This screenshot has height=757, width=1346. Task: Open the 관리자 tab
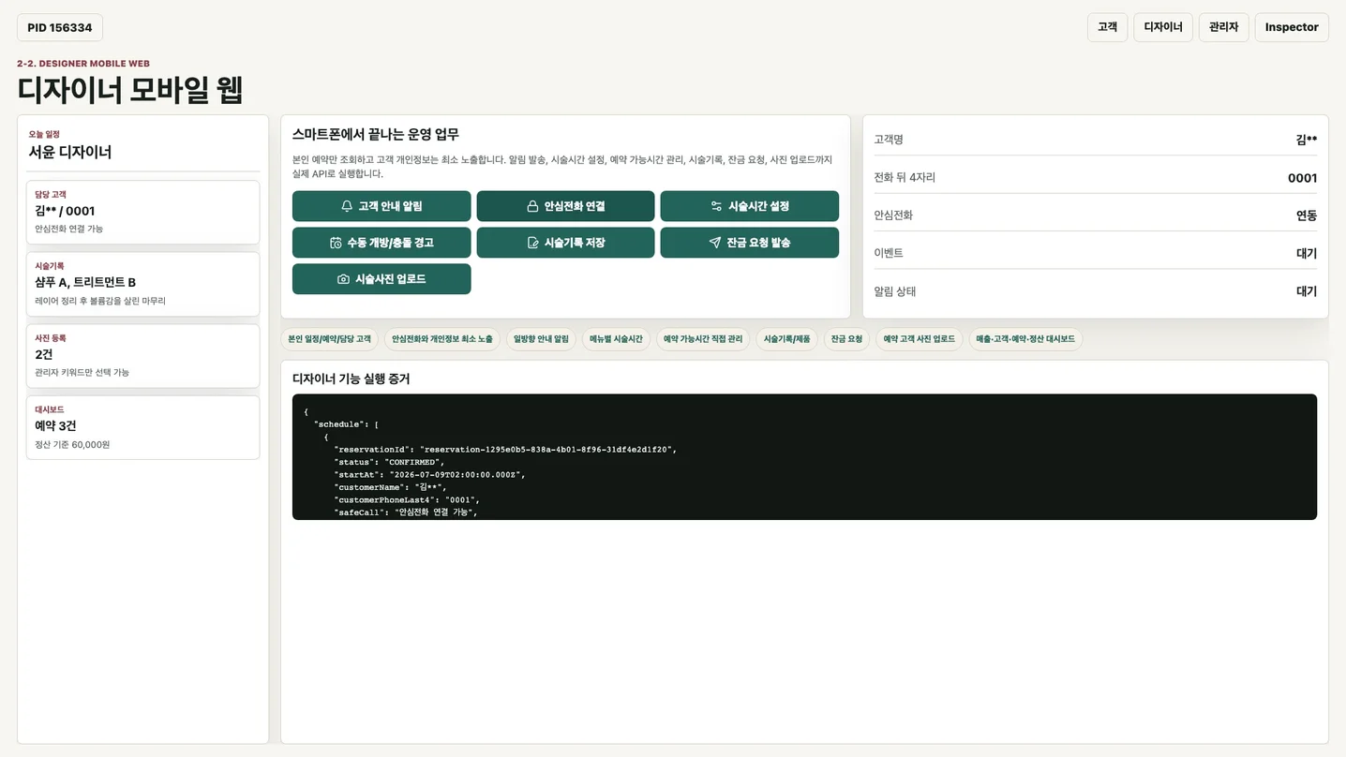pos(1223,27)
